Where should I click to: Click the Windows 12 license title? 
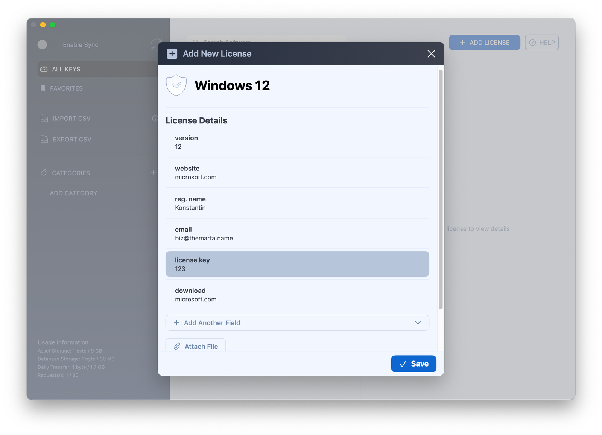pos(232,85)
